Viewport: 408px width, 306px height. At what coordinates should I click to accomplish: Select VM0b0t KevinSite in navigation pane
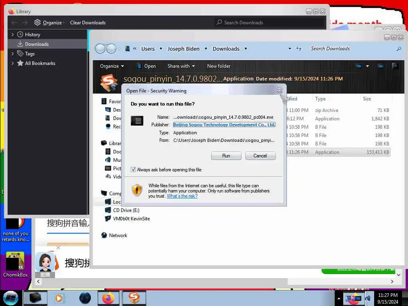(131, 219)
